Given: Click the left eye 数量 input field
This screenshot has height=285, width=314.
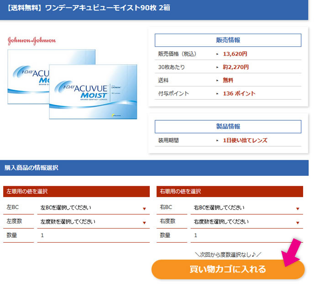Looking at the screenshot, I should coord(94,235).
